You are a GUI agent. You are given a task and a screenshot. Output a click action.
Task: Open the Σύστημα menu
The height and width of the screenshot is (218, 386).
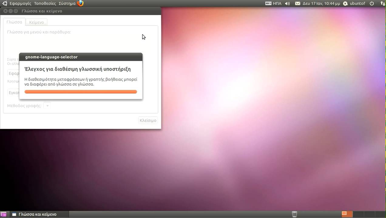67,3
